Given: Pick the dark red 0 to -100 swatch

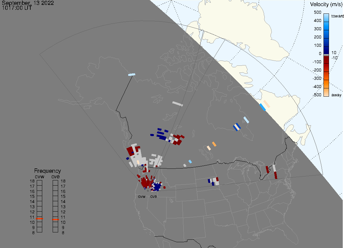Looking at the screenshot, I should coord(326,60).
